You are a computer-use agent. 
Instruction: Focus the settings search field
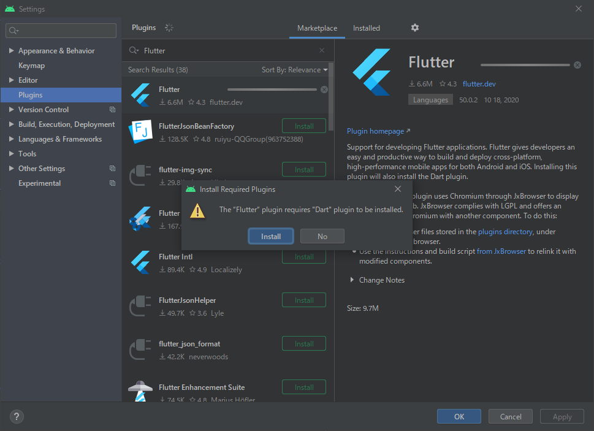click(x=61, y=31)
